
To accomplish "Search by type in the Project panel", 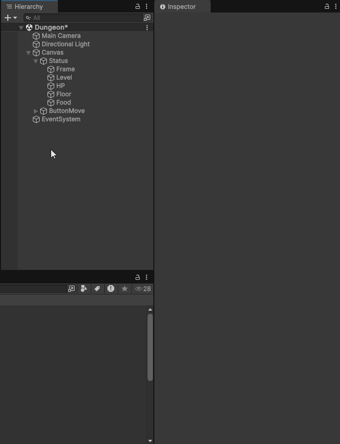I will point(84,289).
